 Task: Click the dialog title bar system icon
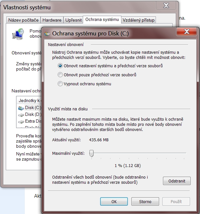click(x=47, y=34)
